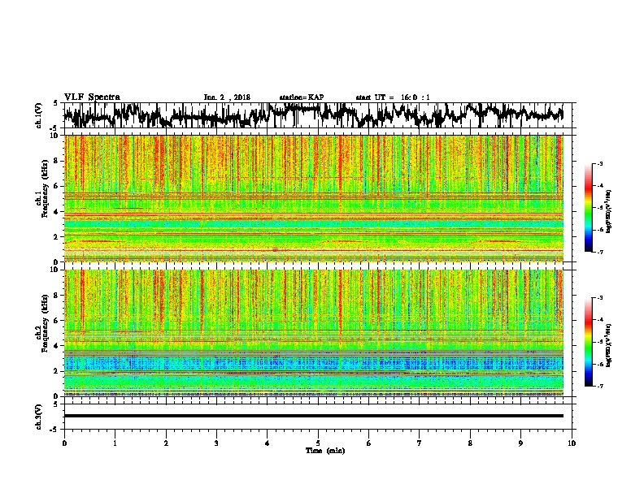Click time axis tick label "1"

pyautogui.click(x=115, y=443)
